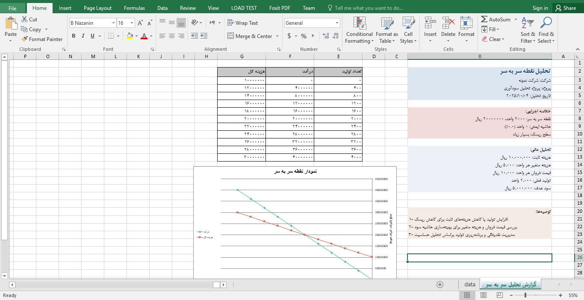Enable Wrap Text for cell
This screenshot has width=584, height=300.
(x=242, y=23)
